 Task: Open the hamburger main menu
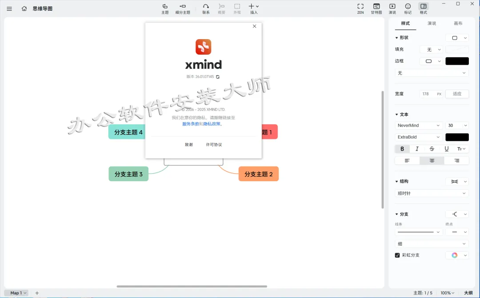click(9, 8)
